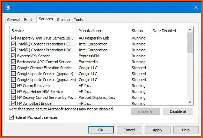Sort list by Status column header

click(140, 31)
